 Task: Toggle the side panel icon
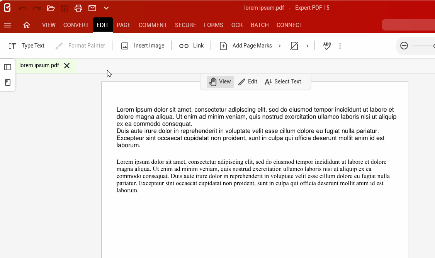click(x=8, y=67)
